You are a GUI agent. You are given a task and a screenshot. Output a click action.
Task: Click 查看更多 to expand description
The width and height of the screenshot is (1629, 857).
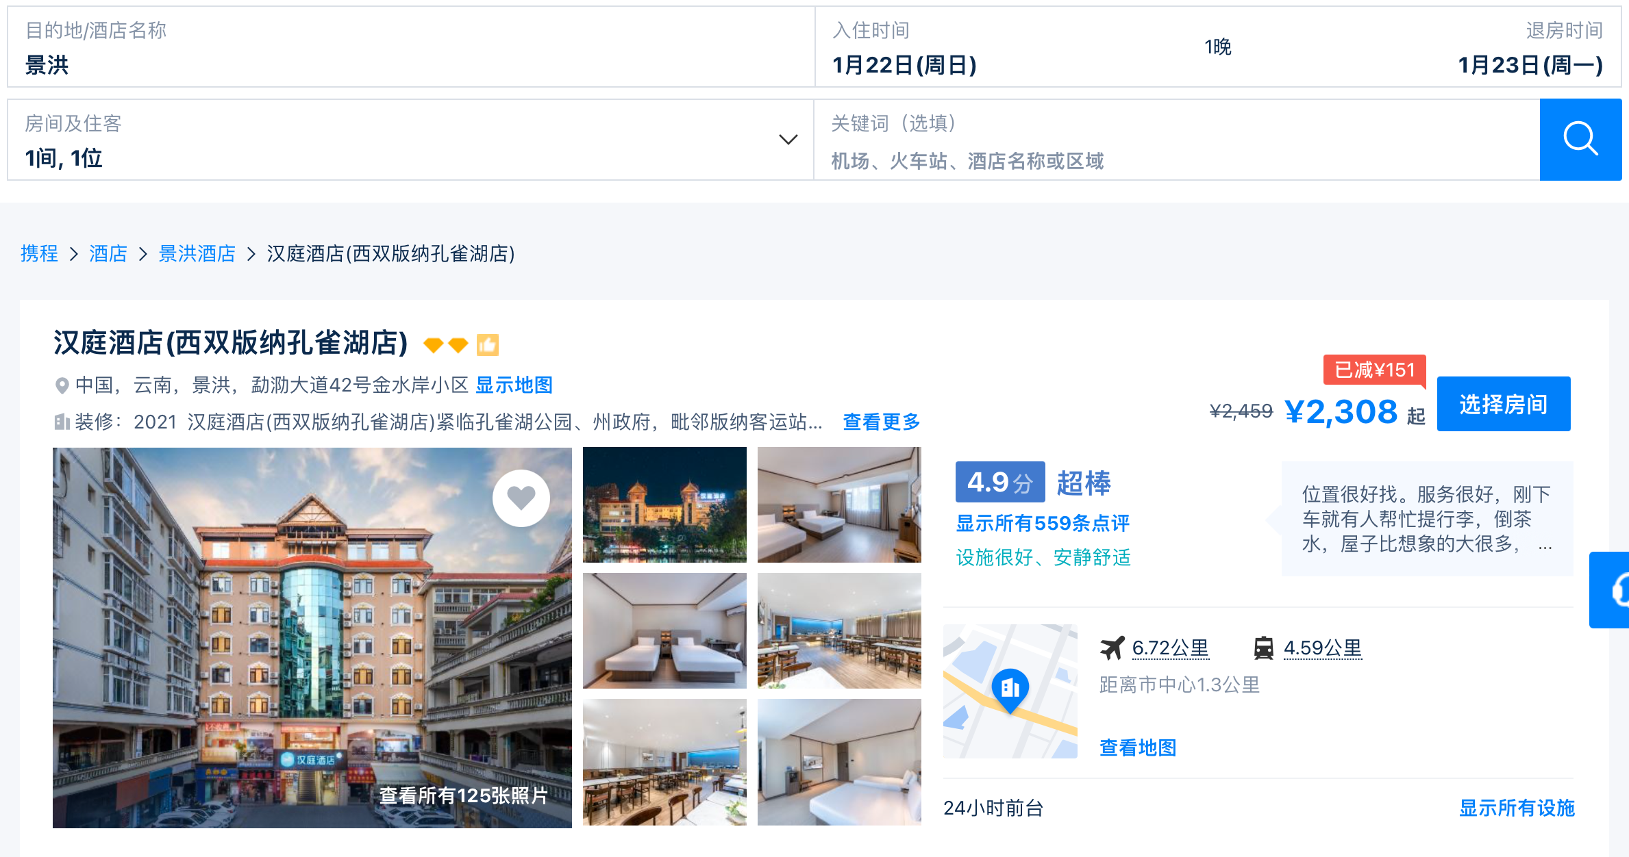click(x=881, y=422)
